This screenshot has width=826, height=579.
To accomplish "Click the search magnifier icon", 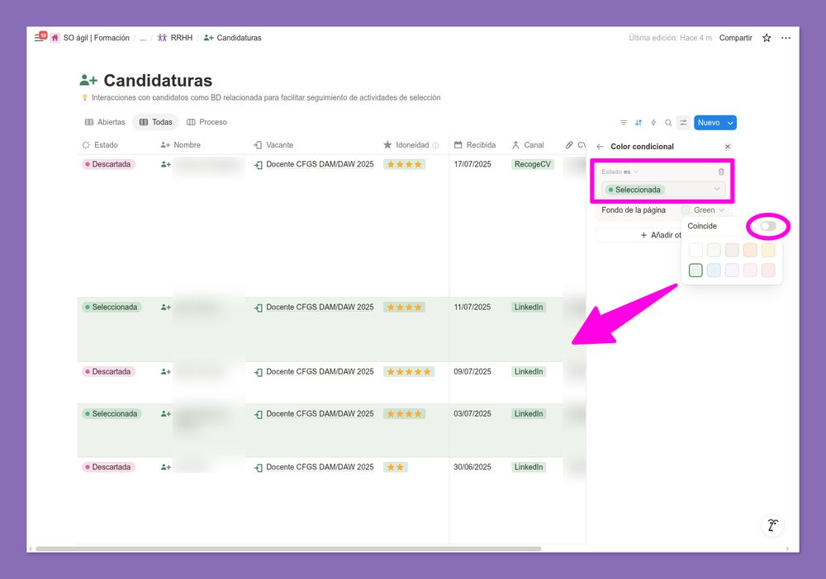I will coord(668,123).
